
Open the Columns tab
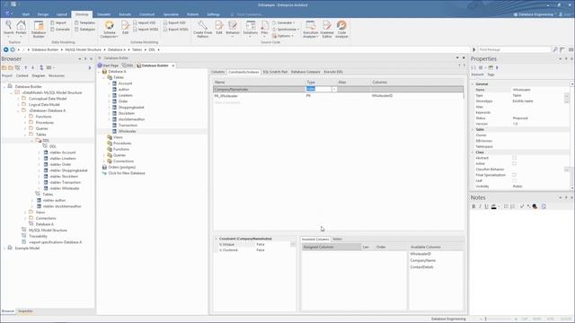click(x=217, y=72)
